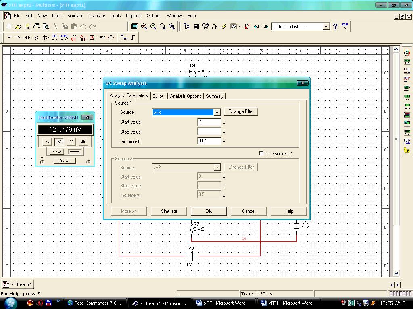Screen dimensions: 413x309
Task: Open the MISC components group
Action: tap(102, 37)
